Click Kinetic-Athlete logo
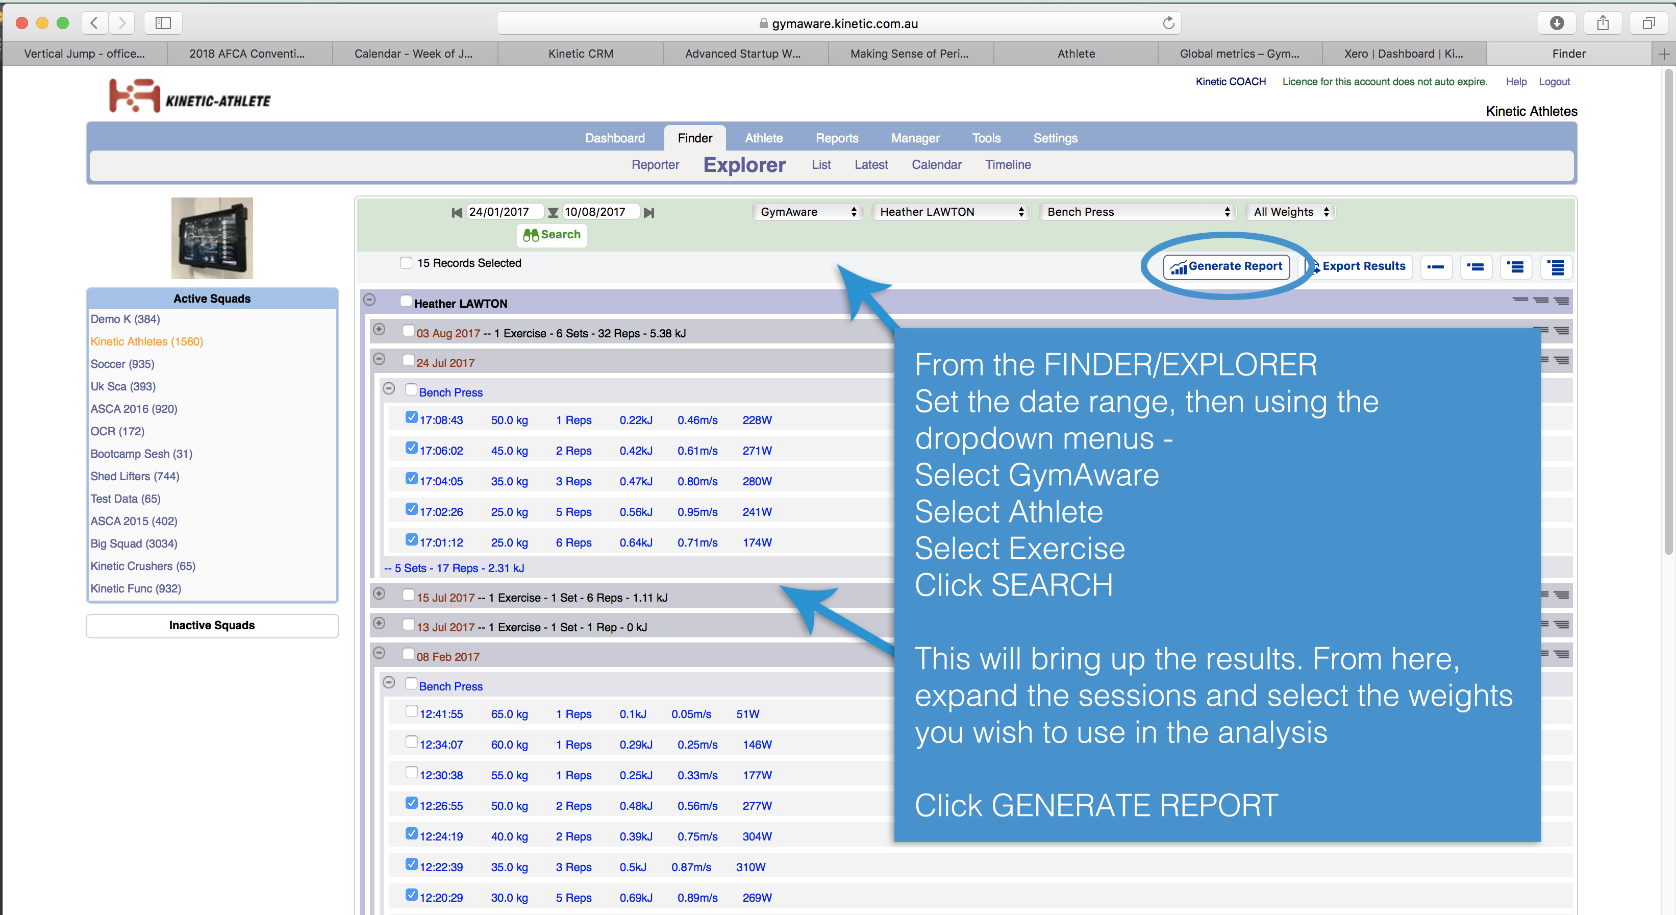Screen dimensions: 1676x915 [x=189, y=95]
